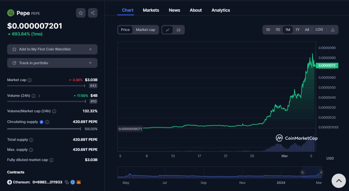Click the verified badge beside Circulating supply
This screenshot has height=191, width=349.
click(x=41, y=122)
